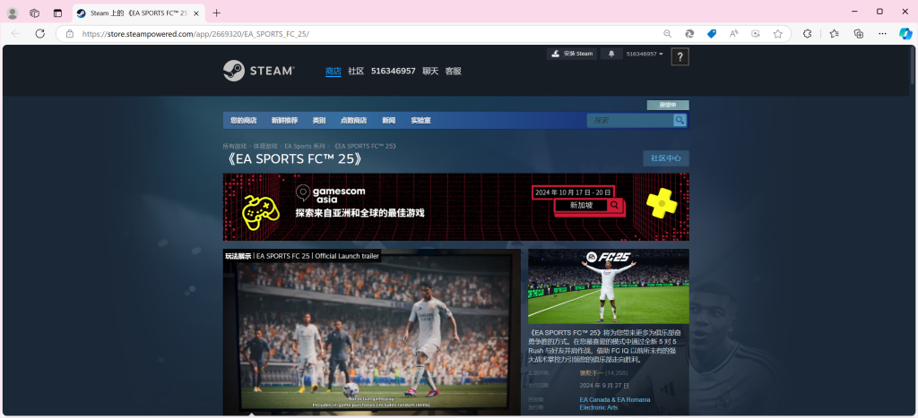
Task: Click the 2024 年 9 月 27 日 release date
Action: click(x=604, y=386)
